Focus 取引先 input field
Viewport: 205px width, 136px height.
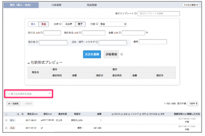point(53,43)
